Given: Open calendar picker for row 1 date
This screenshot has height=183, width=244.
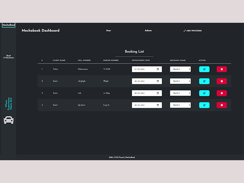Looking at the screenshot, I should 158,69.
